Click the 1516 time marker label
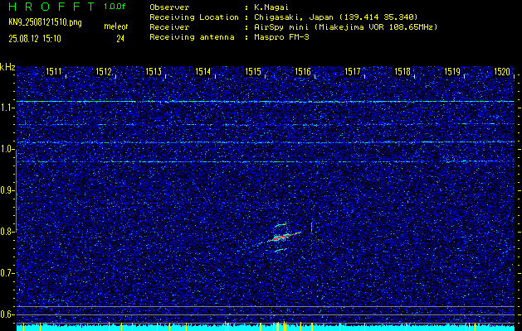 coord(303,72)
